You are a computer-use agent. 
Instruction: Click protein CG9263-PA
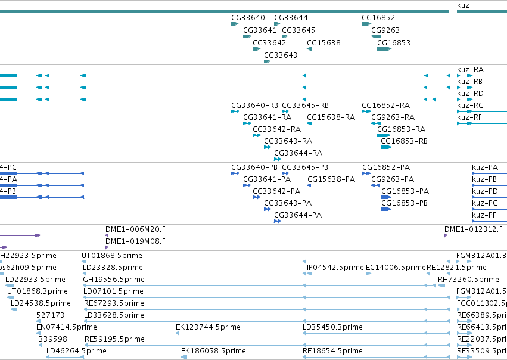tap(393, 179)
